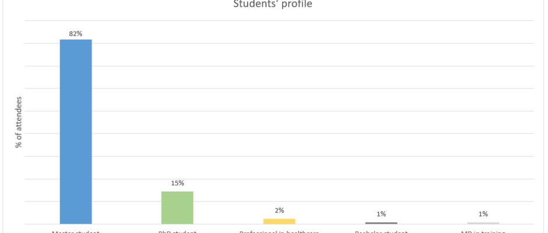Select the "% of attendees" axis title
The image size is (548, 233).
tap(19, 122)
